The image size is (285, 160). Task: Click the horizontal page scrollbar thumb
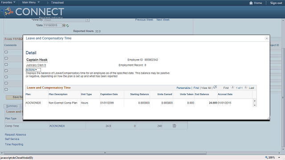pos(105,153)
